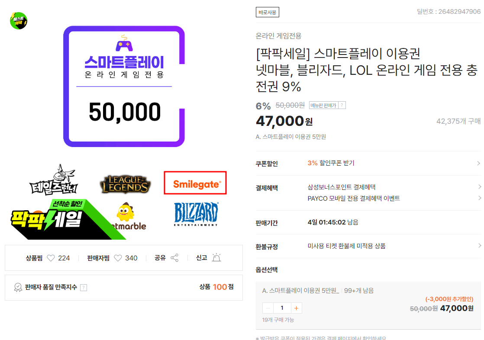Click the large 47,000원 price below the title

point(284,121)
